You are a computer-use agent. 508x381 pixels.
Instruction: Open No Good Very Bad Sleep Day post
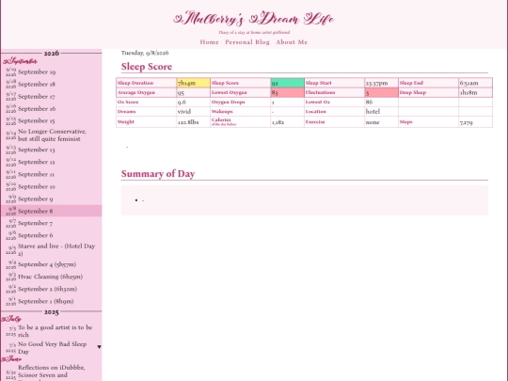[52, 348]
